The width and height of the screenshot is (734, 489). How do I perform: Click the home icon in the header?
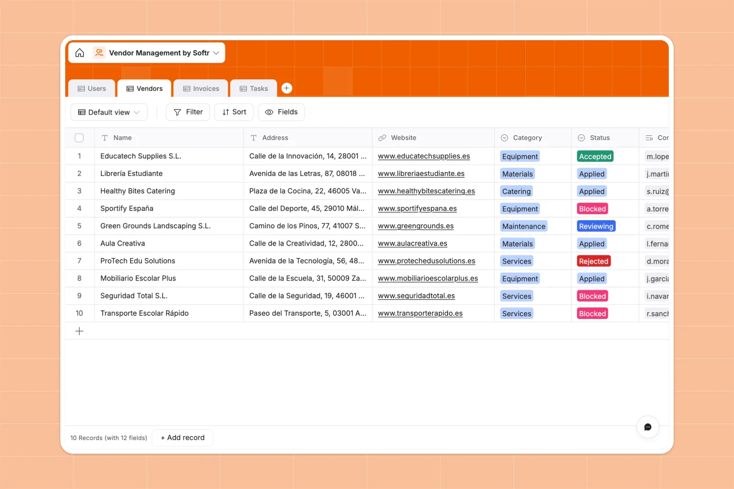pyautogui.click(x=79, y=52)
